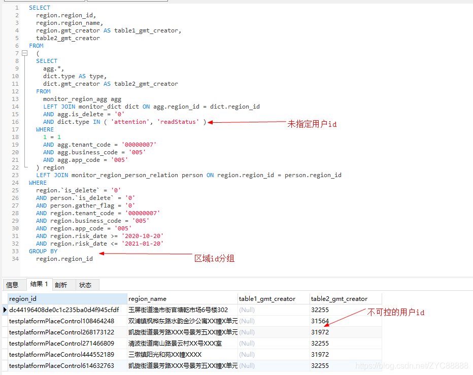This screenshot has height=375, width=473.
Task: Select the value 31564 in table2_gmt_creator
Action: pyautogui.click(x=346, y=321)
